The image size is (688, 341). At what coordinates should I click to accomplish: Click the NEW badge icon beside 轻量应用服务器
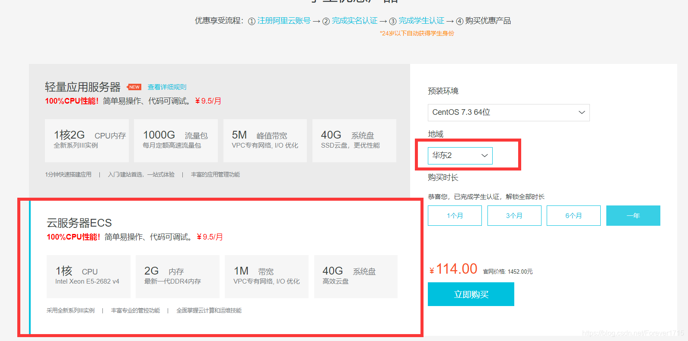(x=134, y=87)
